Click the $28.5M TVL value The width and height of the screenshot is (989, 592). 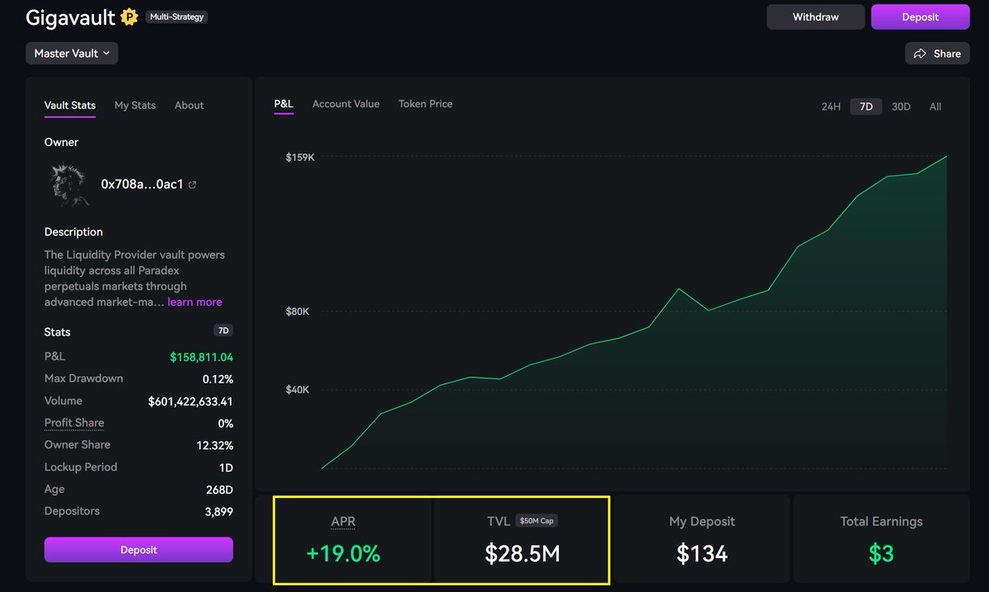[523, 554]
